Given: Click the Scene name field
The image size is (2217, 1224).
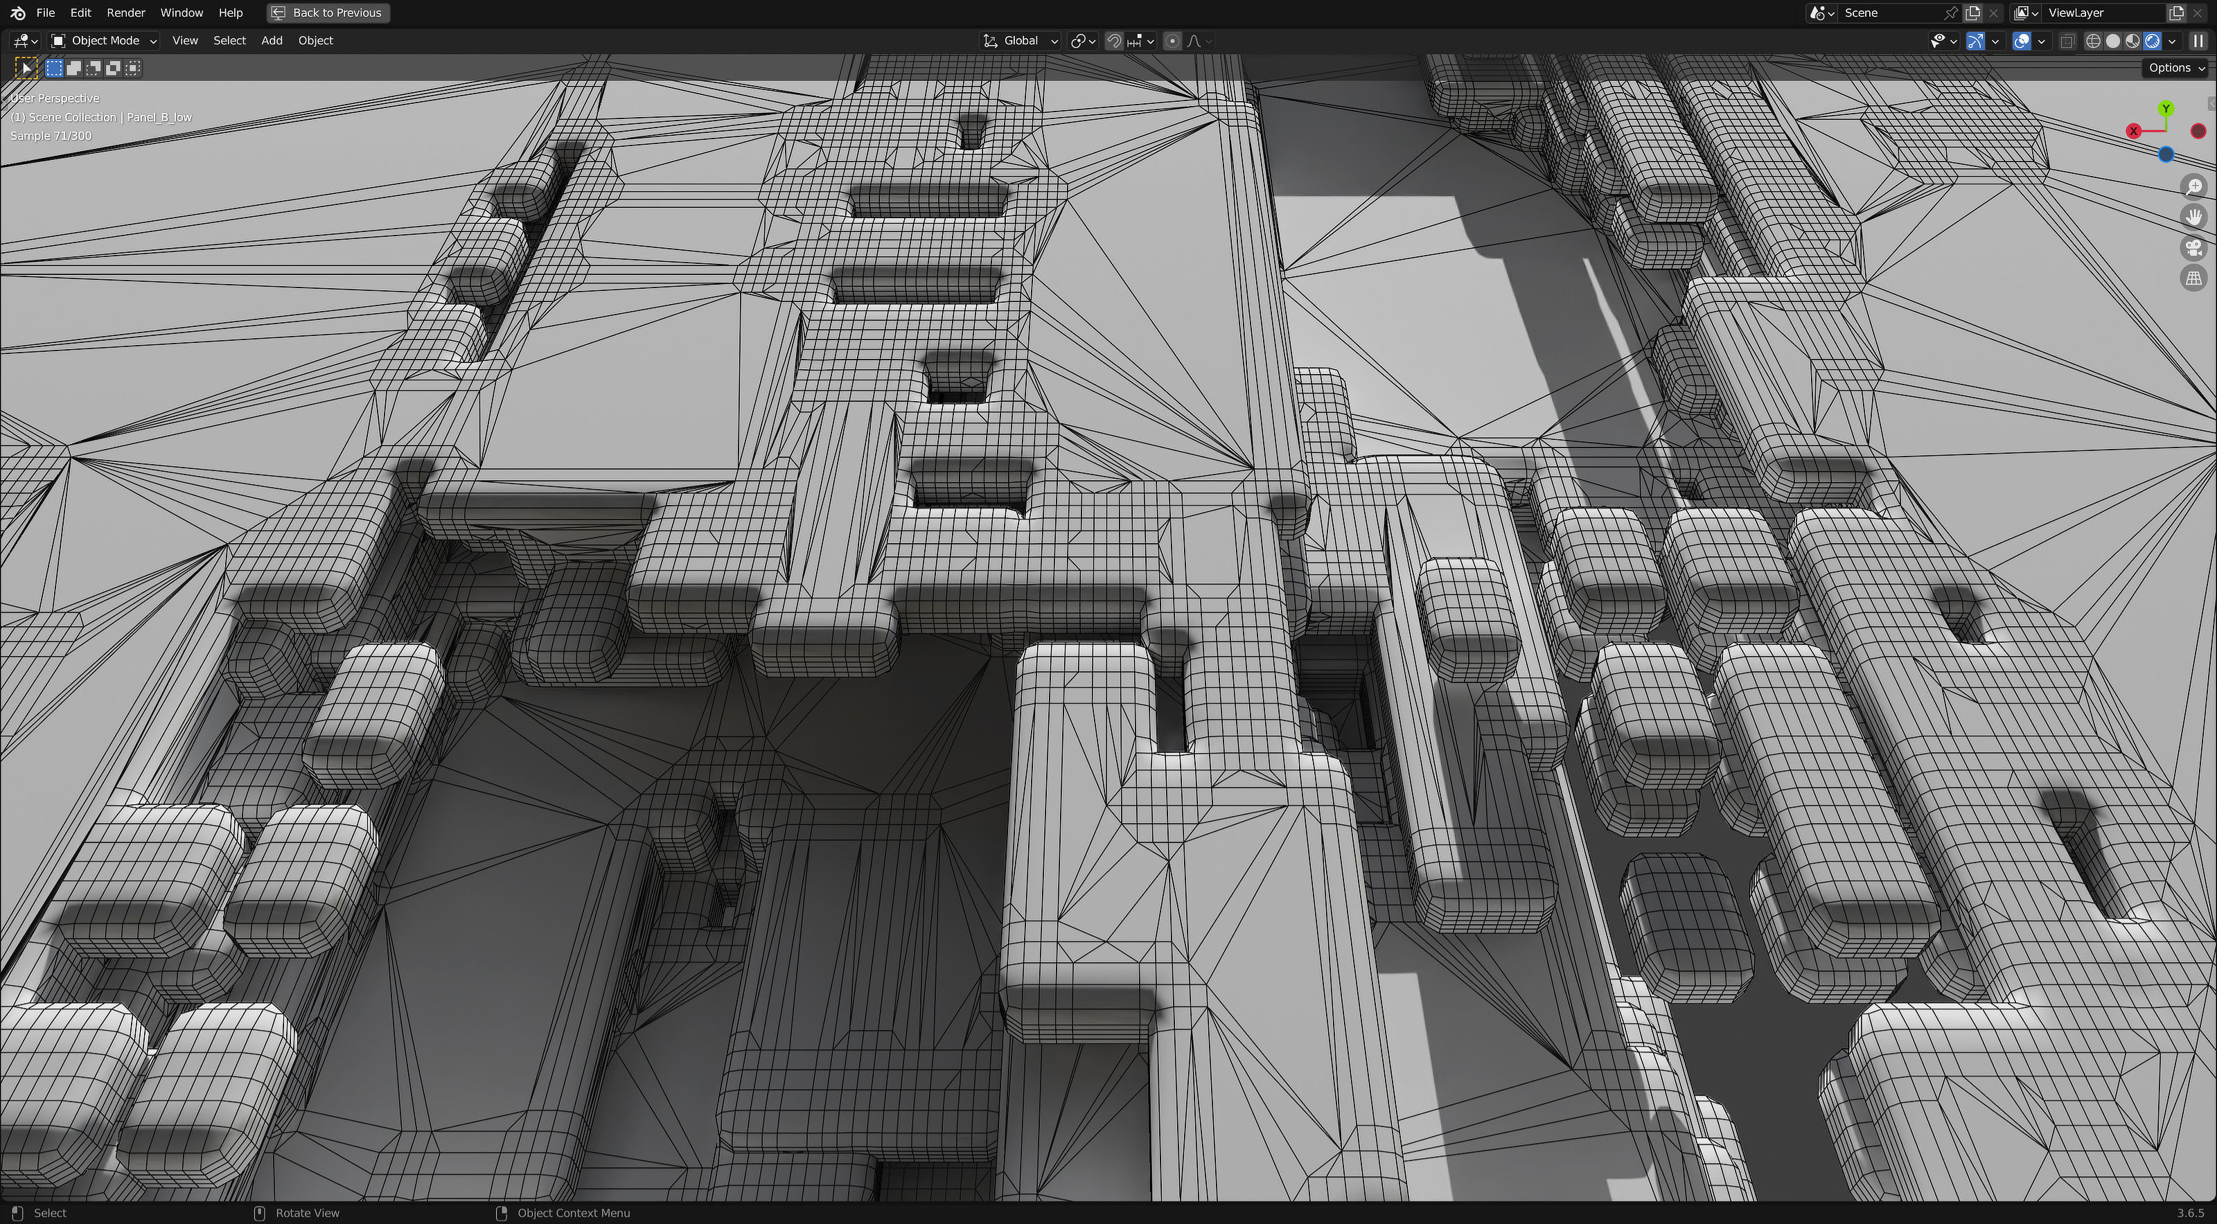Looking at the screenshot, I should coord(1890,13).
